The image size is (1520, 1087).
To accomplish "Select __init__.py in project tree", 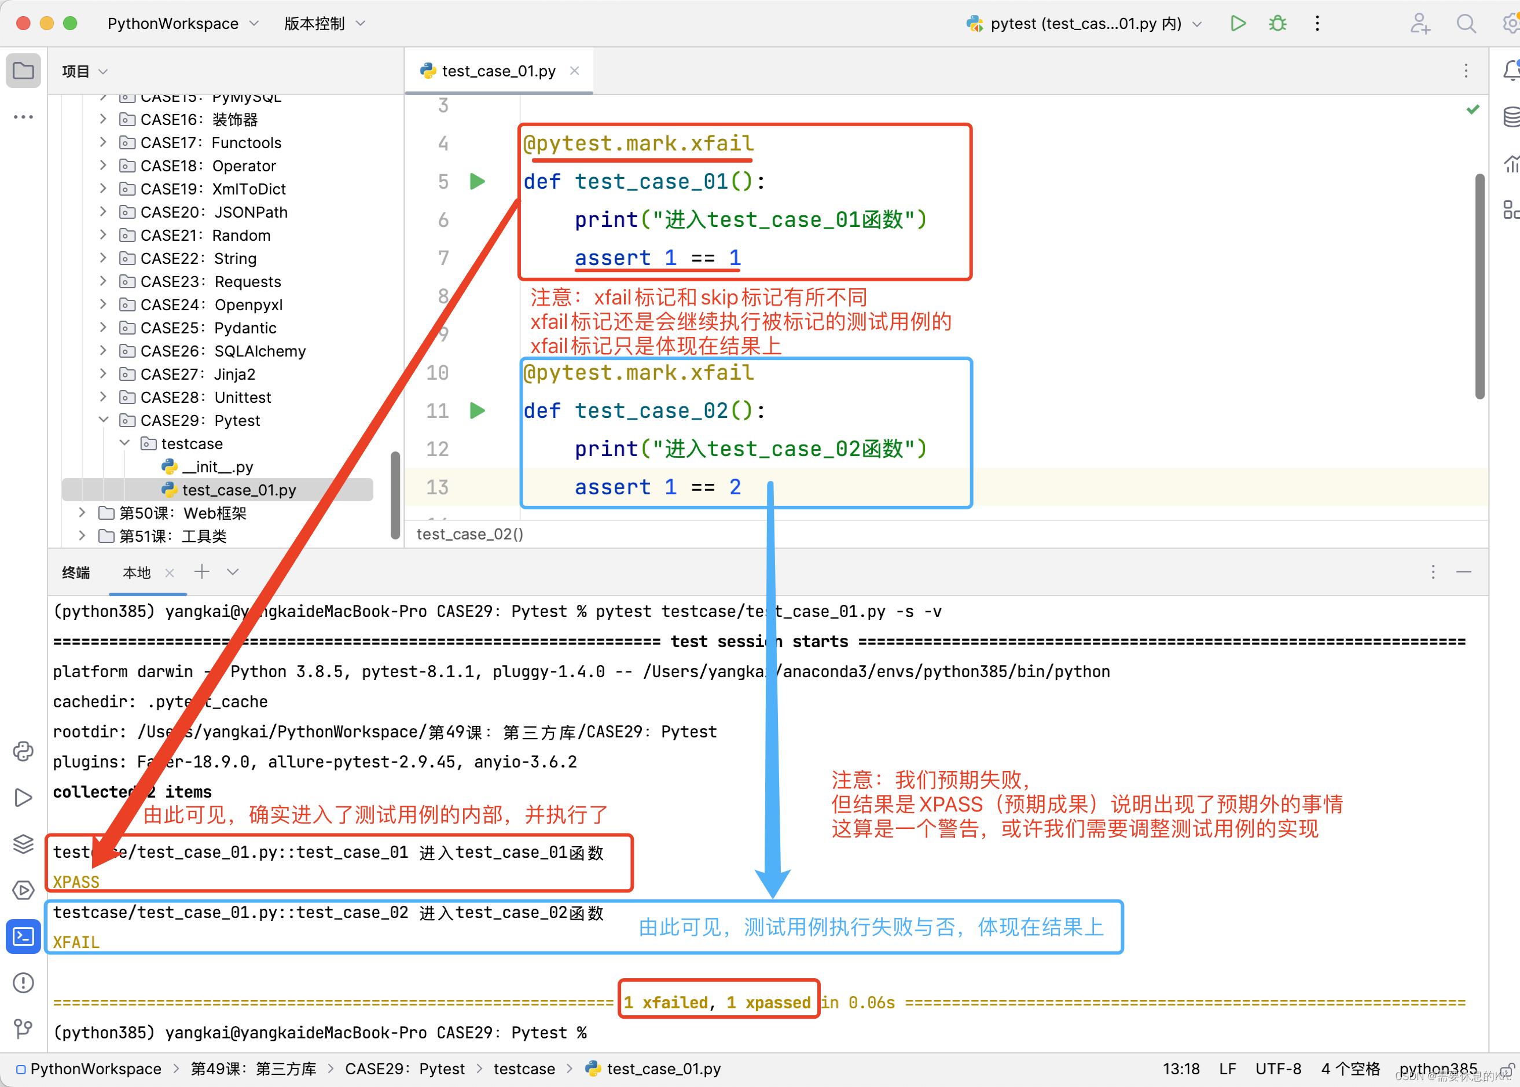I will 217,467.
